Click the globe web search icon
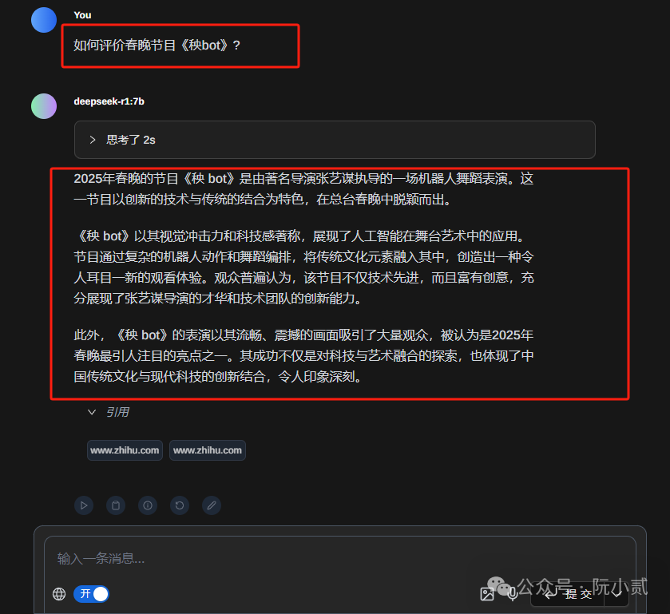This screenshot has height=614, width=670. coord(59,594)
